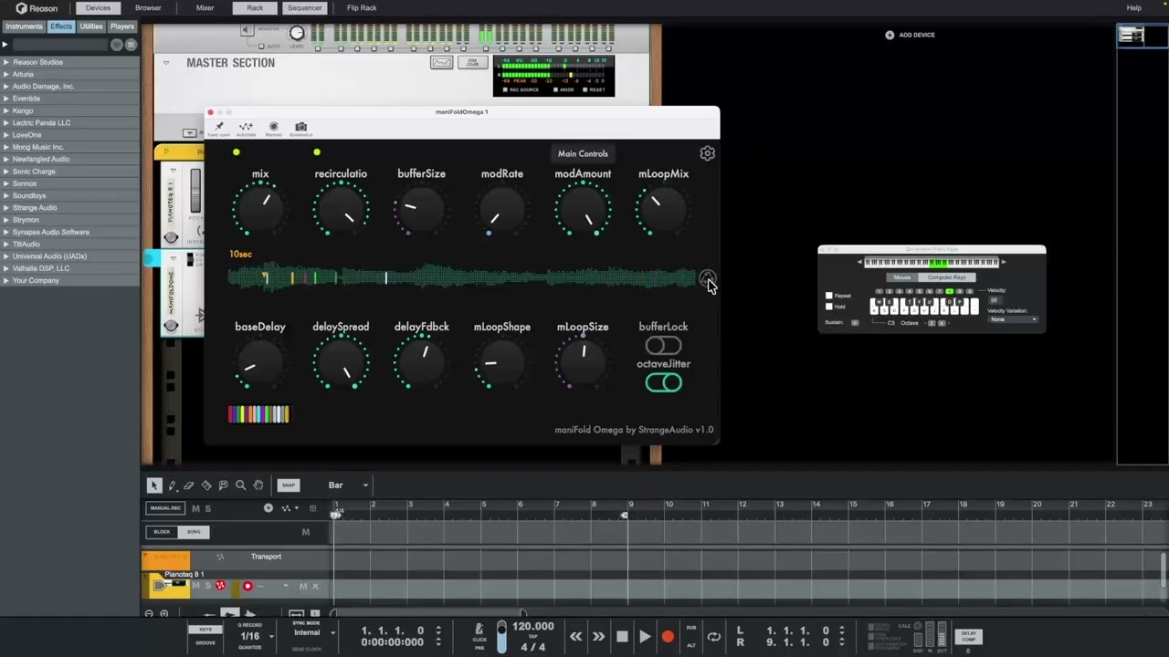Click the monitor speaker icon in rack
Screen dimensions: 1169x657
[x=247, y=30]
